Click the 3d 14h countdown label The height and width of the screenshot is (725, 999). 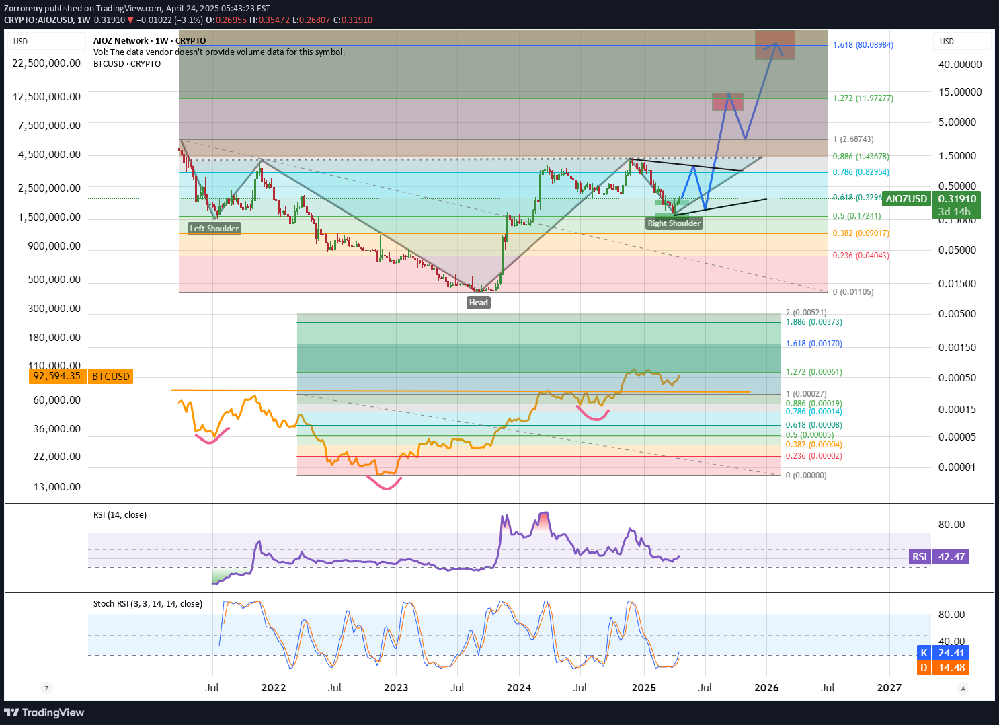click(955, 212)
